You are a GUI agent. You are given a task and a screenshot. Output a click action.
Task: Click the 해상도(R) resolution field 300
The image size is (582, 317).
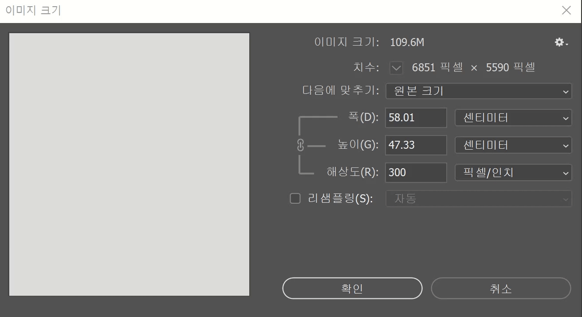point(416,172)
